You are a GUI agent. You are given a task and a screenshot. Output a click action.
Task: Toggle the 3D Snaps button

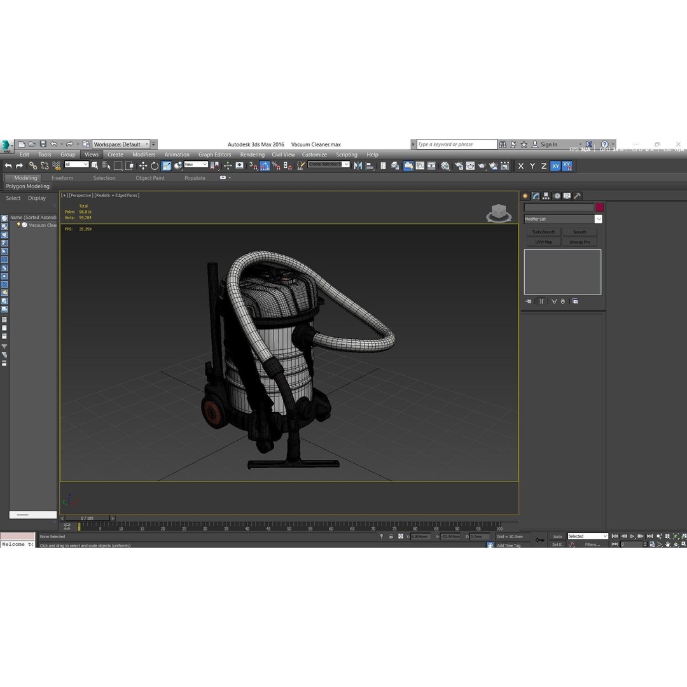(x=253, y=166)
